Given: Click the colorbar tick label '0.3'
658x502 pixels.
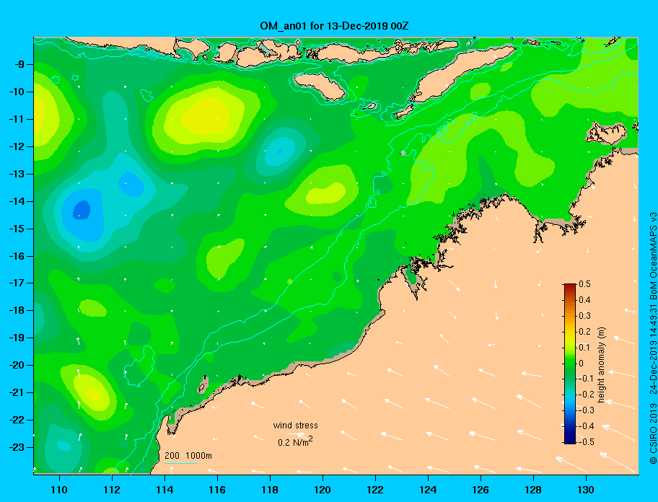Looking at the screenshot, I should 584,316.
